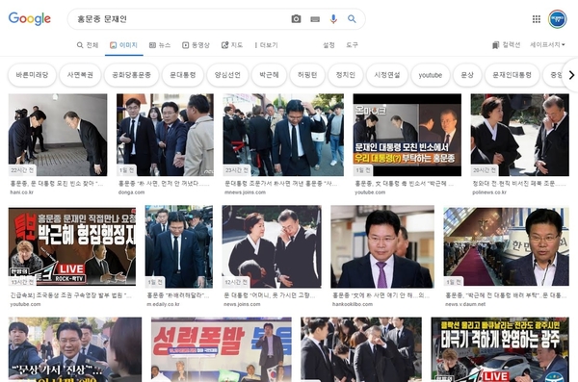
Task: Expand the 세이프서치 dropdown
Action: 547,44
